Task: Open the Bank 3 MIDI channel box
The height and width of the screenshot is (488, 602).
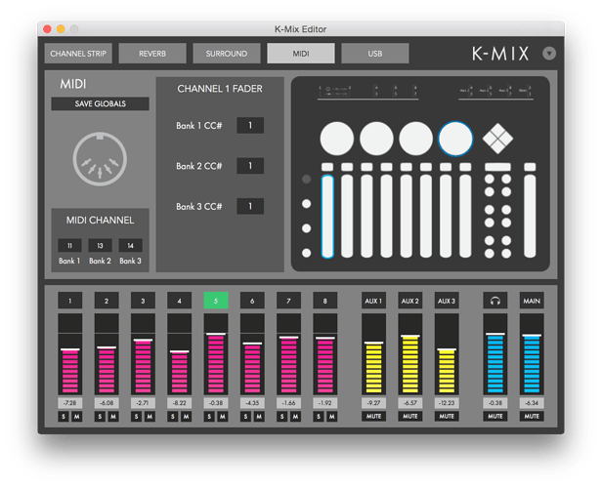Action: click(x=131, y=246)
